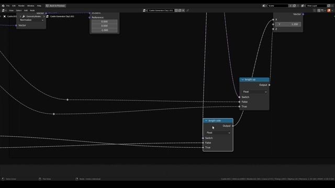Click the Pan View status bar icon
335x188 pixels.
click(40, 179)
